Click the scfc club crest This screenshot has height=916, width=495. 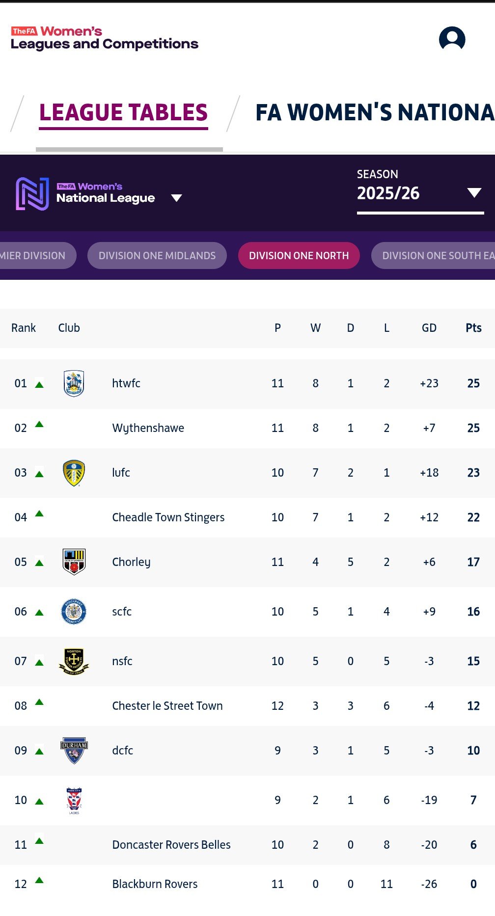coord(74,612)
